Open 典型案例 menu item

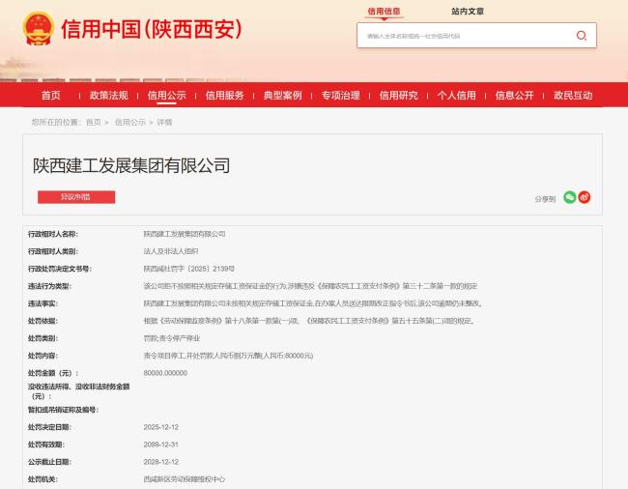pos(283,96)
